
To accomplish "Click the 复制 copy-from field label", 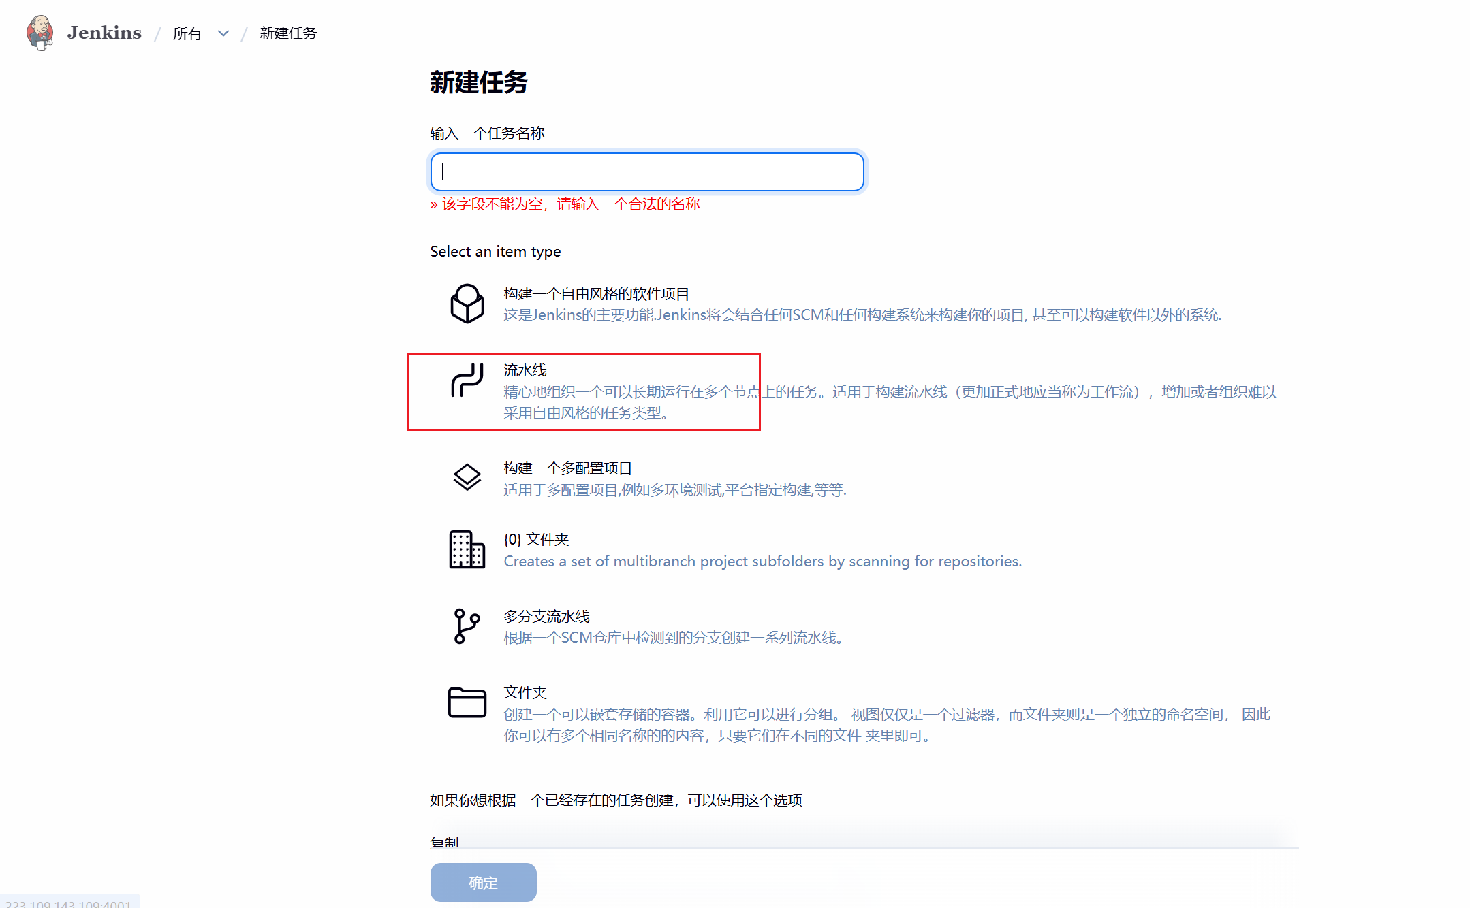I will point(444,842).
